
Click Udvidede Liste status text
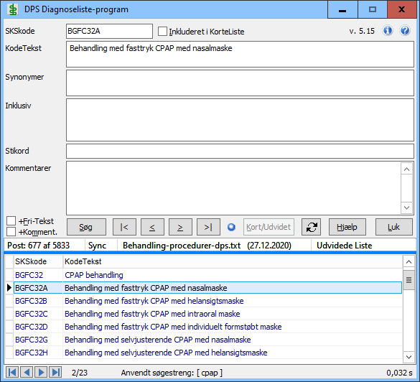coord(344,246)
